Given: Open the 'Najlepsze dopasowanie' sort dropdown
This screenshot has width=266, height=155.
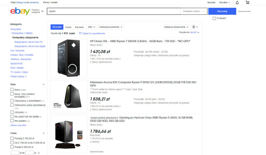Looking at the screenshot, I should tap(176, 27).
